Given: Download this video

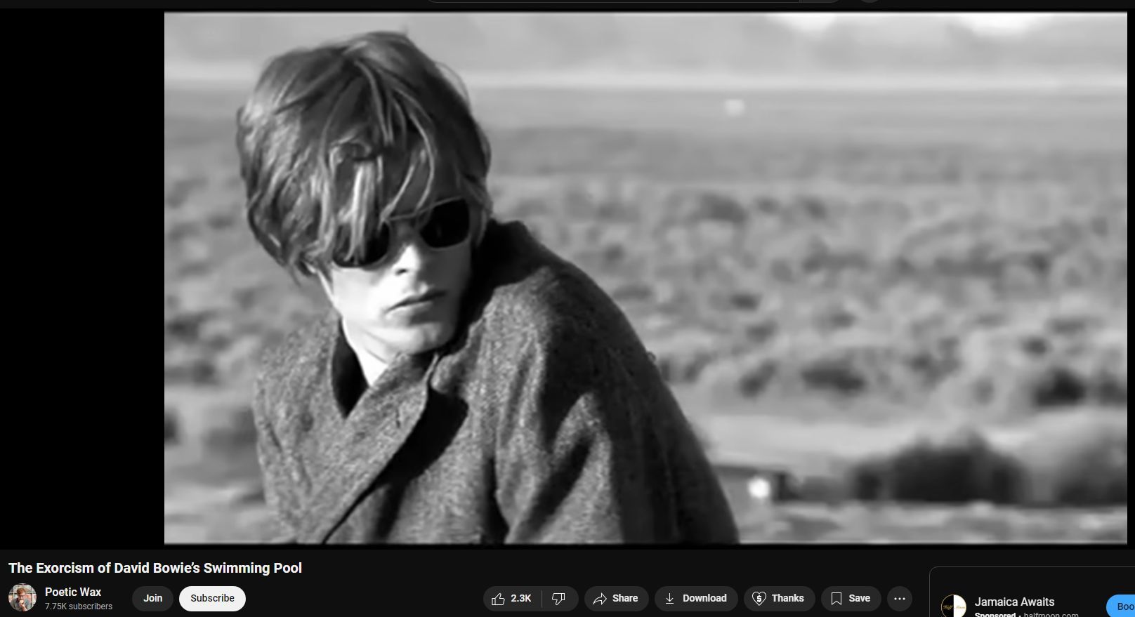Looking at the screenshot, I should pyautogui.click(x=695, y=598).
